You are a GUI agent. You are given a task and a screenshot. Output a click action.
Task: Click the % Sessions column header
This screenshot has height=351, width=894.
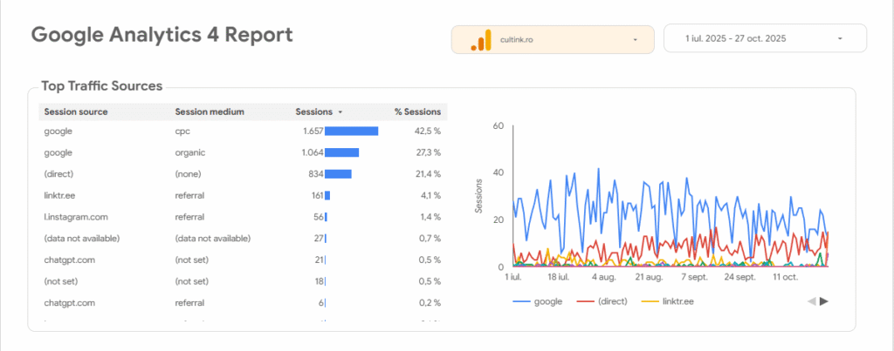tap(416, 111)
